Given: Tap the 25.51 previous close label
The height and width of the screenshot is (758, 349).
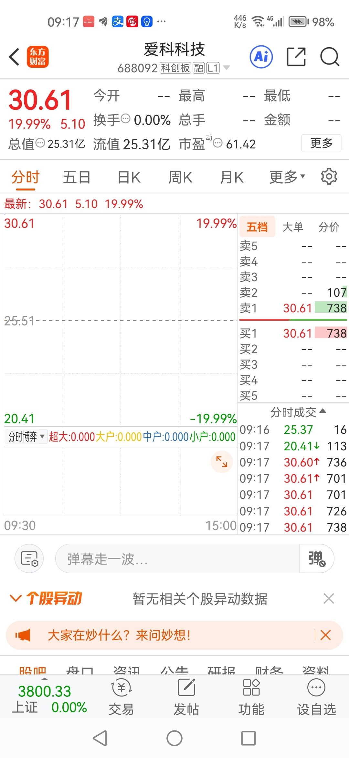Looking at the screenshot, I should coord(19,321).
